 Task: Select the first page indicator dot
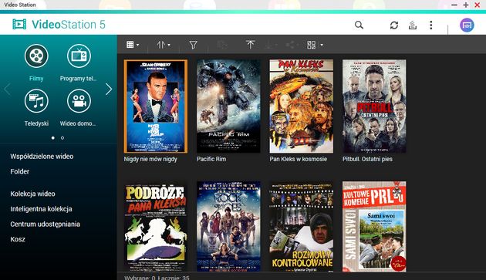(53, 137)
